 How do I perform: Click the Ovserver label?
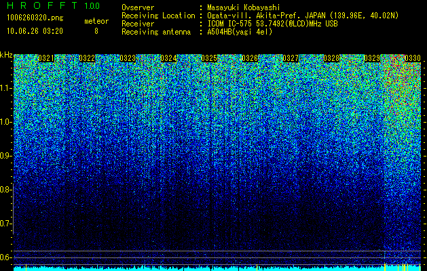click(138, 7)
